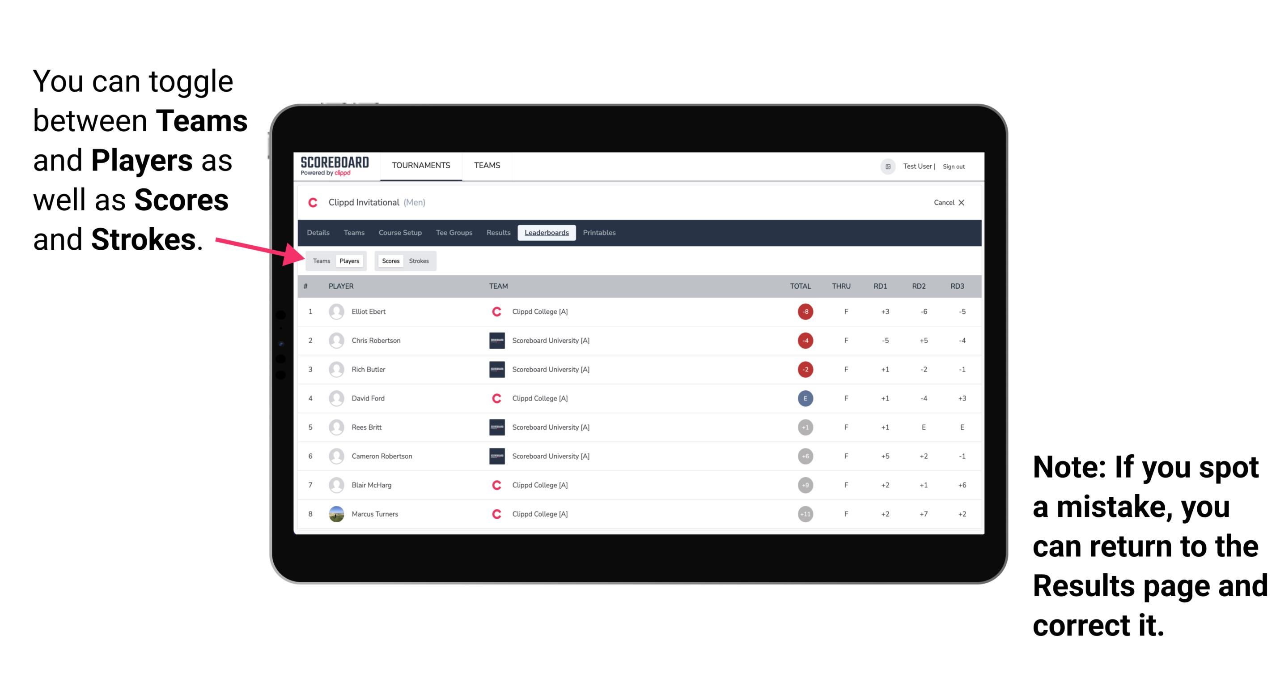The height and width of the screenshot is (687, 1276).
Task: Click the Clippd Invitational tournament icon
Action: coord(314,202)
